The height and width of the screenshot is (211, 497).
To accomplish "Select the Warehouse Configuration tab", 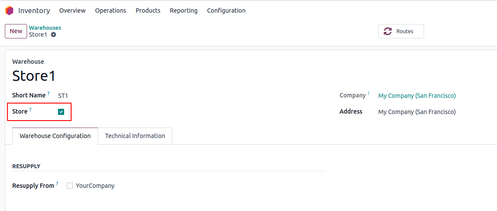I will (55, 136).
